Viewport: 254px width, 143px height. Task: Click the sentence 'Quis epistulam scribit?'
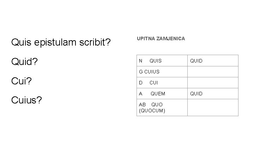pyautogui.click(x=61, y=43)
